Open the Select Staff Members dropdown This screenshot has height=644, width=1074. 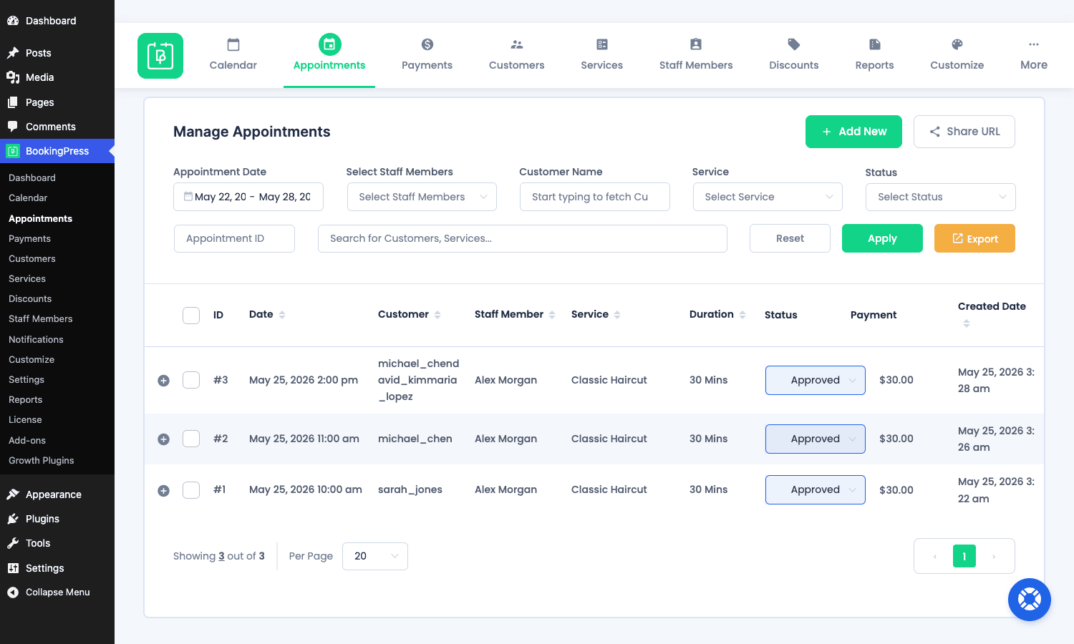pyautogui.click(x=422, y=197)
